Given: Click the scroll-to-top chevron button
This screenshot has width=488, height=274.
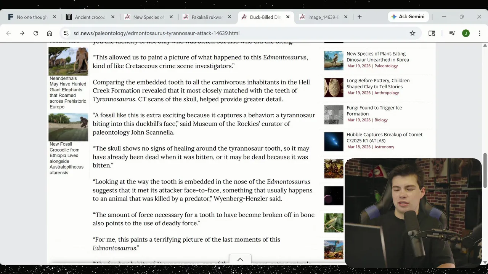Looking at the screenshot, I should [240, 259].
